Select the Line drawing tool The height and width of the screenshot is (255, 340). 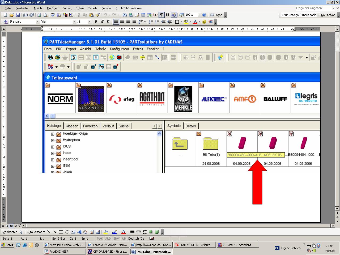coord(49,232)
